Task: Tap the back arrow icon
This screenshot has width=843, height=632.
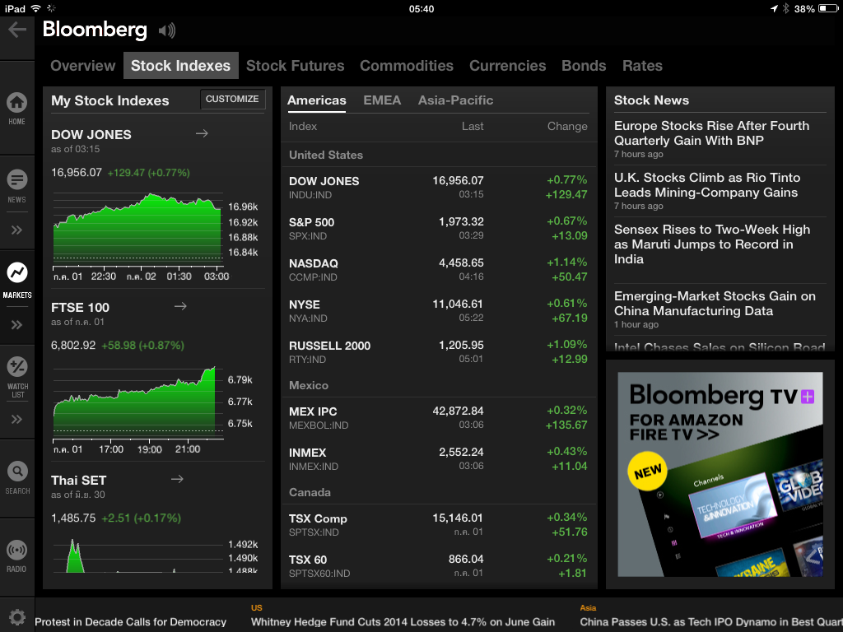Action: click(17, 30)
